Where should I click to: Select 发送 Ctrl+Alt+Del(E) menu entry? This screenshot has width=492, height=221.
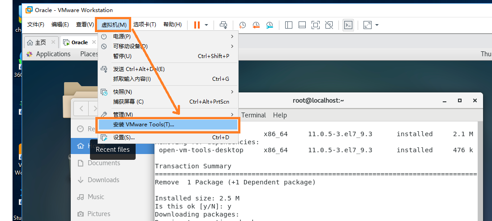click(x=168, y=69)
